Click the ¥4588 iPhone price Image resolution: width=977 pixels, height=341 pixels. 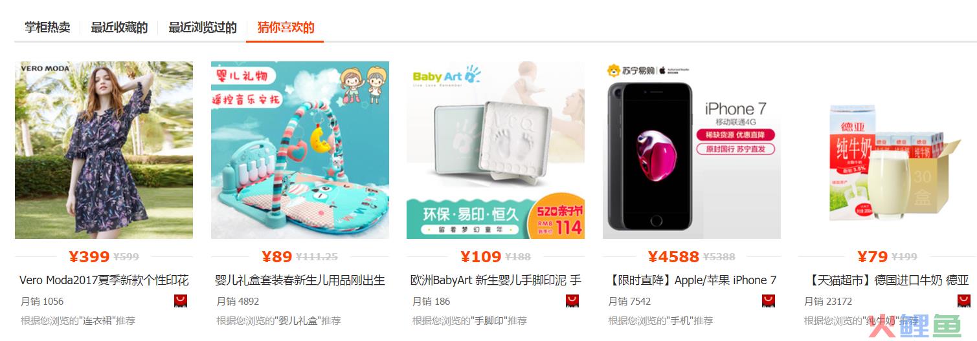tap(673, 256)
